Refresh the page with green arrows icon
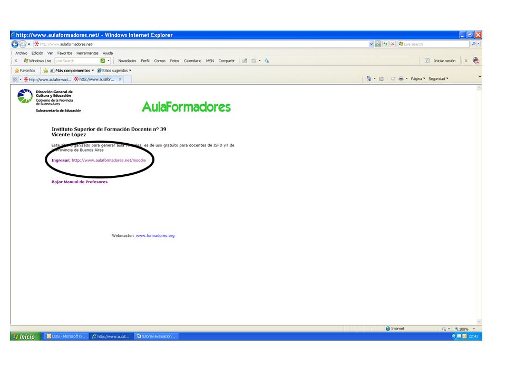Screen dimensions: 506x379 385,44
